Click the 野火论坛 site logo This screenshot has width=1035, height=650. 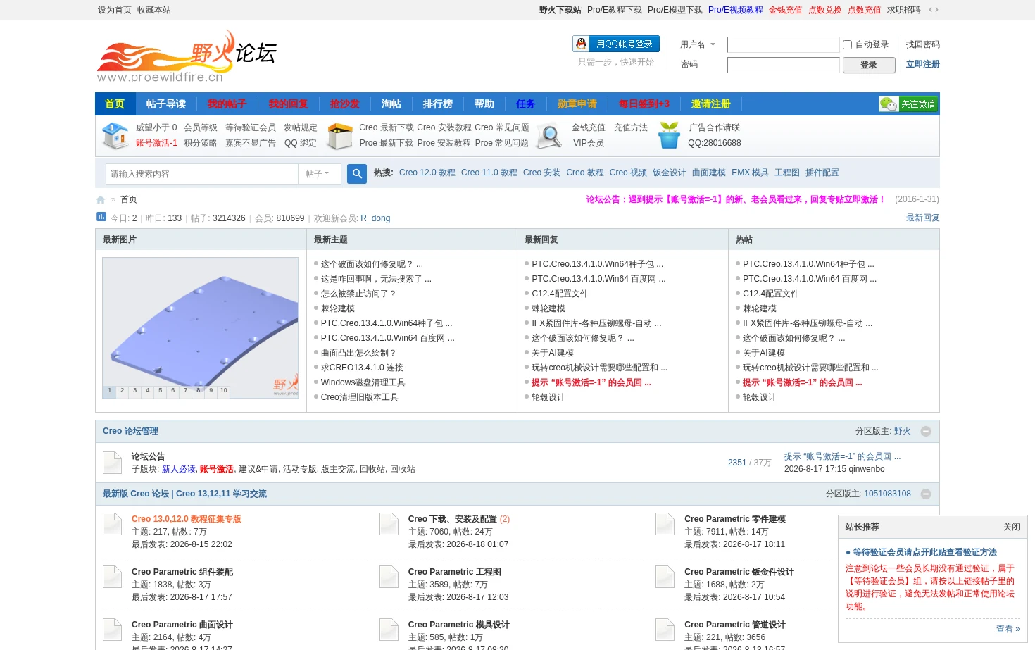point(187,56)
